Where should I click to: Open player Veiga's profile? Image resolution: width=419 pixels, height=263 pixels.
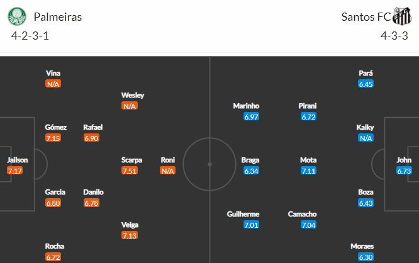pyautogui.click(x=130, y=225)
